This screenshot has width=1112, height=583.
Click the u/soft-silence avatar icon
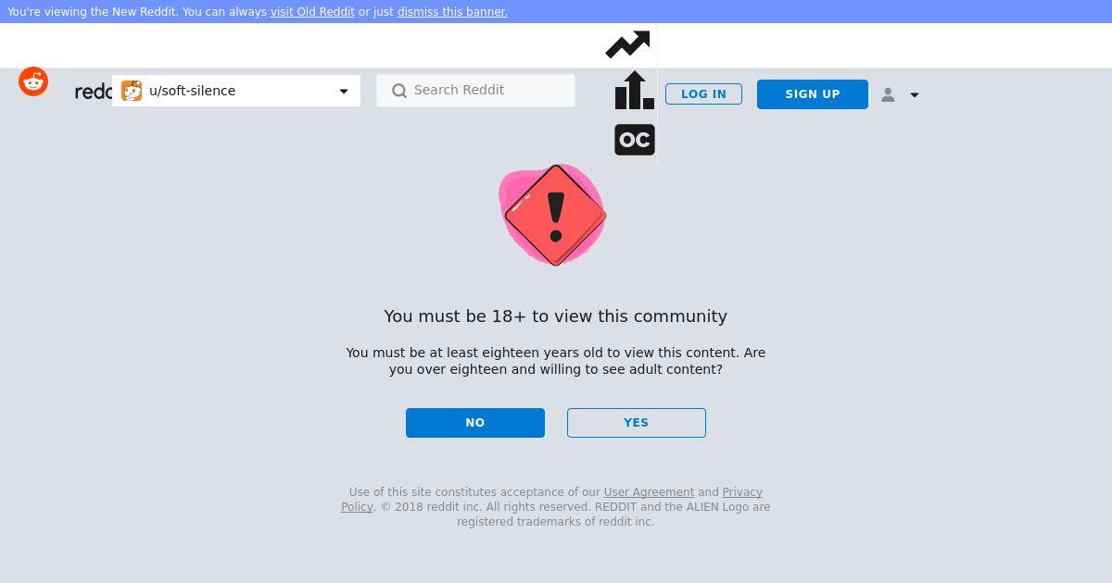coord(132,91)
